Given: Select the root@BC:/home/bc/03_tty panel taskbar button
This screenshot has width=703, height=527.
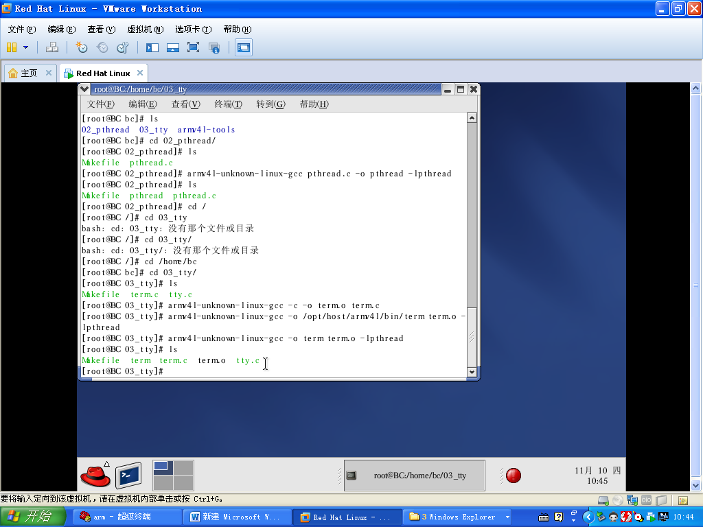Looking at the screenshot, I should tap(414, 476).
